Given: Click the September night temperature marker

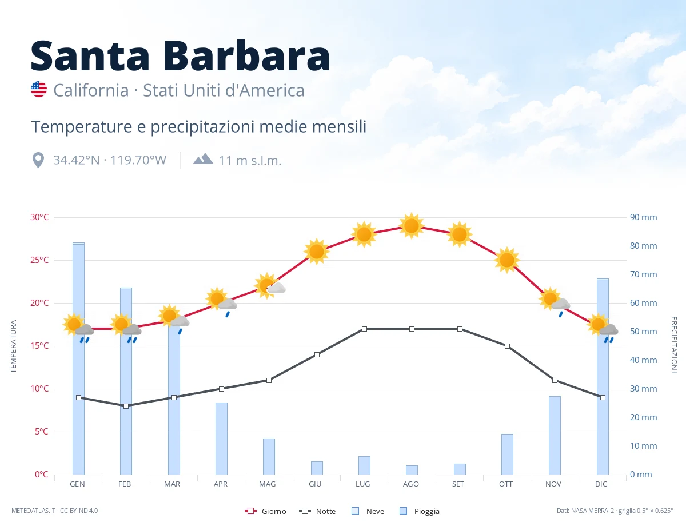Looking at the screenshot, I should (x=460, y=329).
